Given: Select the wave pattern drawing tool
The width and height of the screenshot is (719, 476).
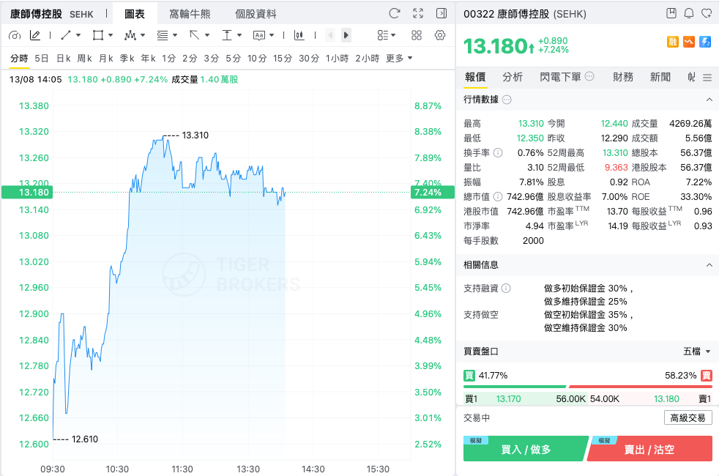Looking at the screenshot, I should 130,35.
